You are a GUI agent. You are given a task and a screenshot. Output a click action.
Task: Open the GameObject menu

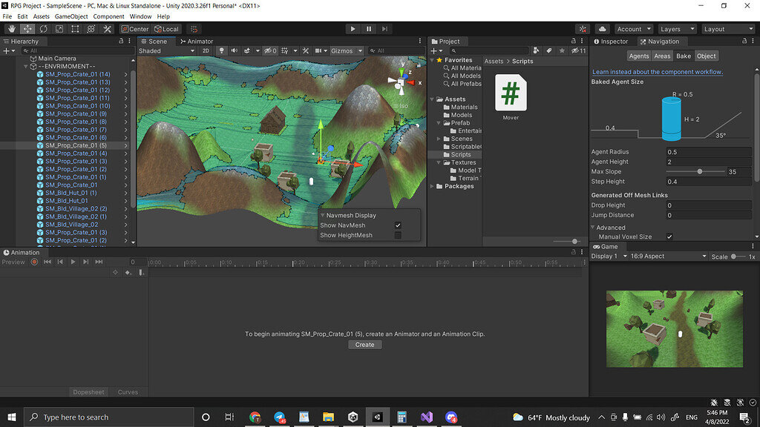pyautogui.click(x=71, y=16)
